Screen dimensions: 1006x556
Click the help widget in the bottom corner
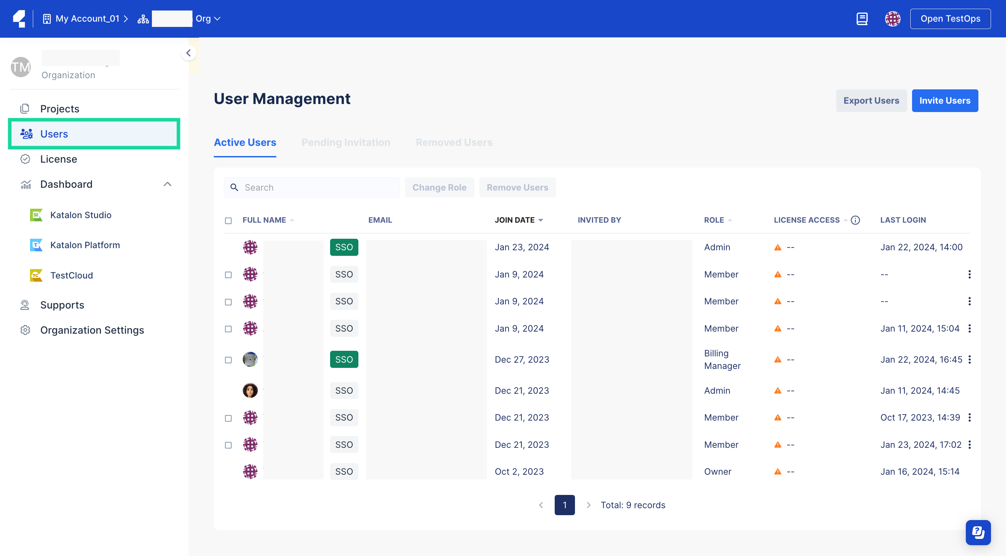point(978,532)
